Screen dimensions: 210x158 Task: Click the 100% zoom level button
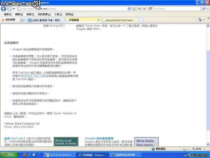pyautogui.click(x=197, y=149)
